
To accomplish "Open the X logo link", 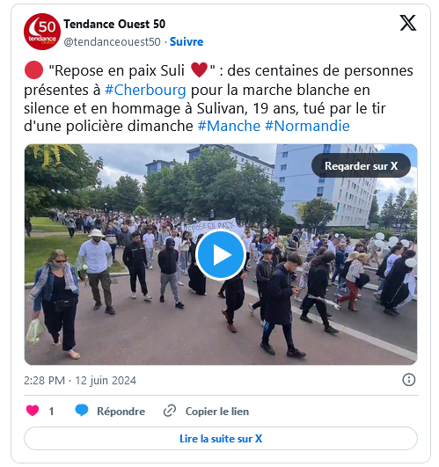I will (407, 23).
